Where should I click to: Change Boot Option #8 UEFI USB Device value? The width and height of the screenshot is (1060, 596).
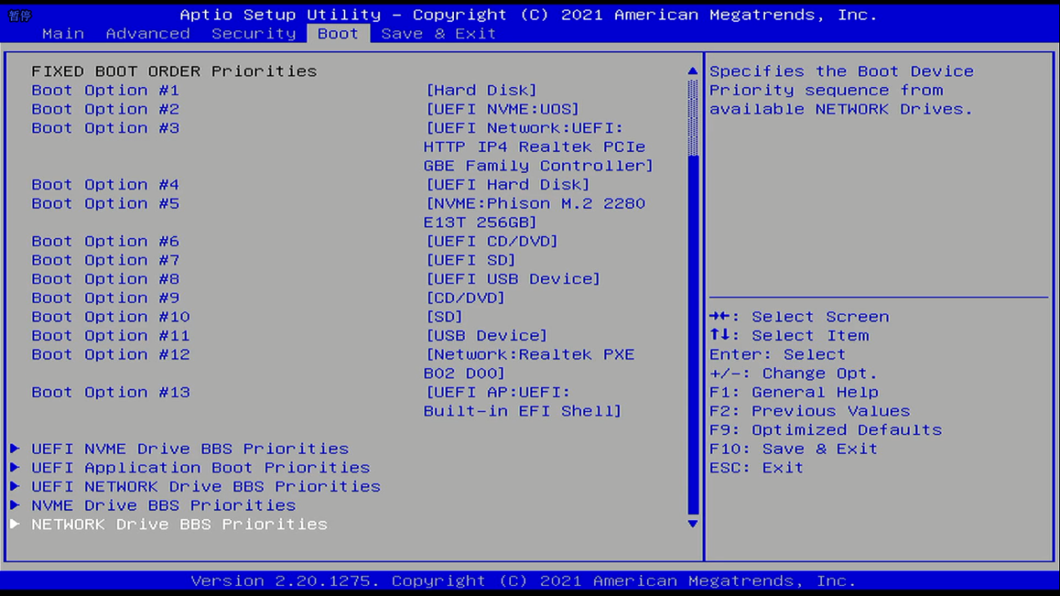click(x=512, y=279)
